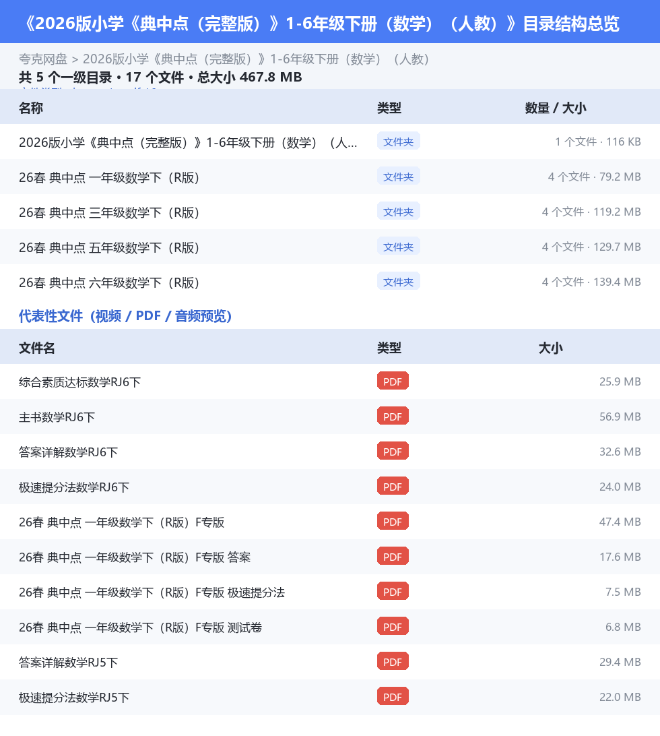Open file 主书数学RJ6下
This screenshot has height=736, width=660.
(57, 417)
